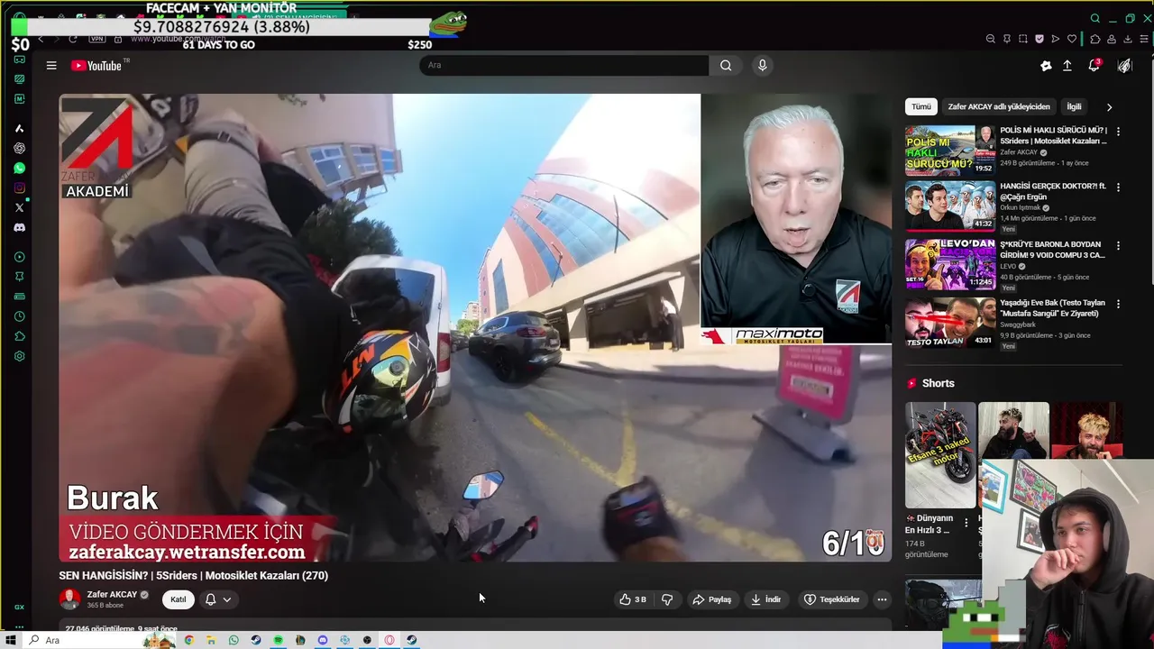Focus the YouTube Ara search field
Screen dimensions: 1154x649
click(x=563, y=65)
